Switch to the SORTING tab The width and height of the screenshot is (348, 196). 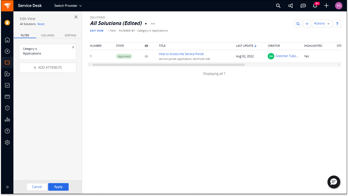(x=70, y=35)
